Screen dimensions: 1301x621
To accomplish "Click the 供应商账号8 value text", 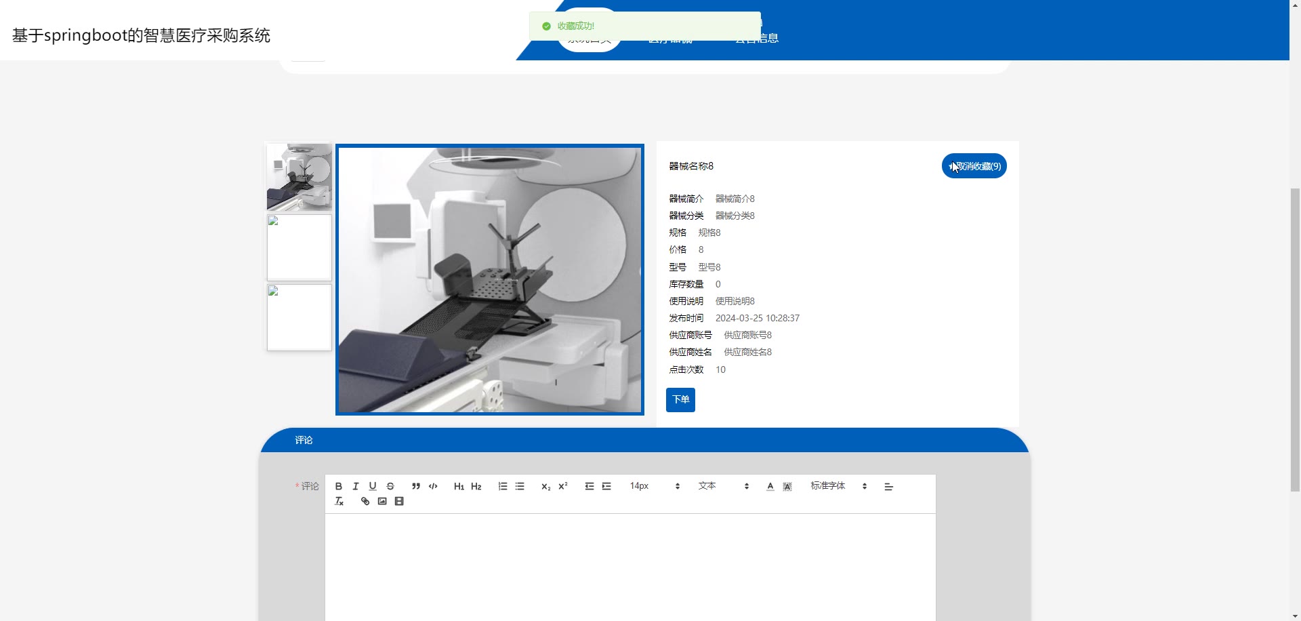I will (x=748, y=335).
